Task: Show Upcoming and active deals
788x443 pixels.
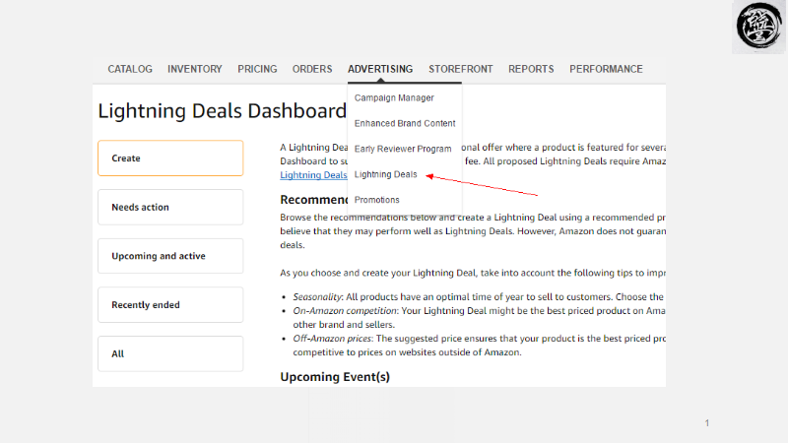Action: (x=170, y=256)
